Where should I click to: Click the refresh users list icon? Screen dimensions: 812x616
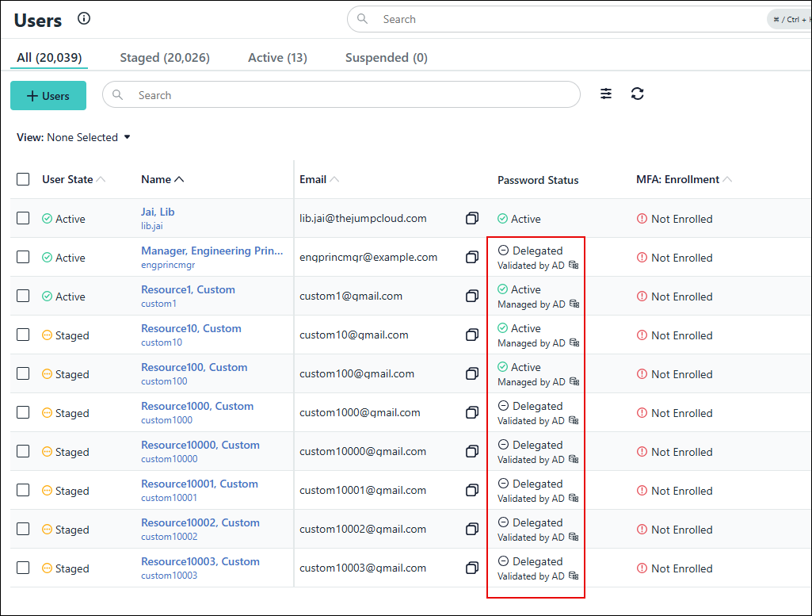click(638, 94)
